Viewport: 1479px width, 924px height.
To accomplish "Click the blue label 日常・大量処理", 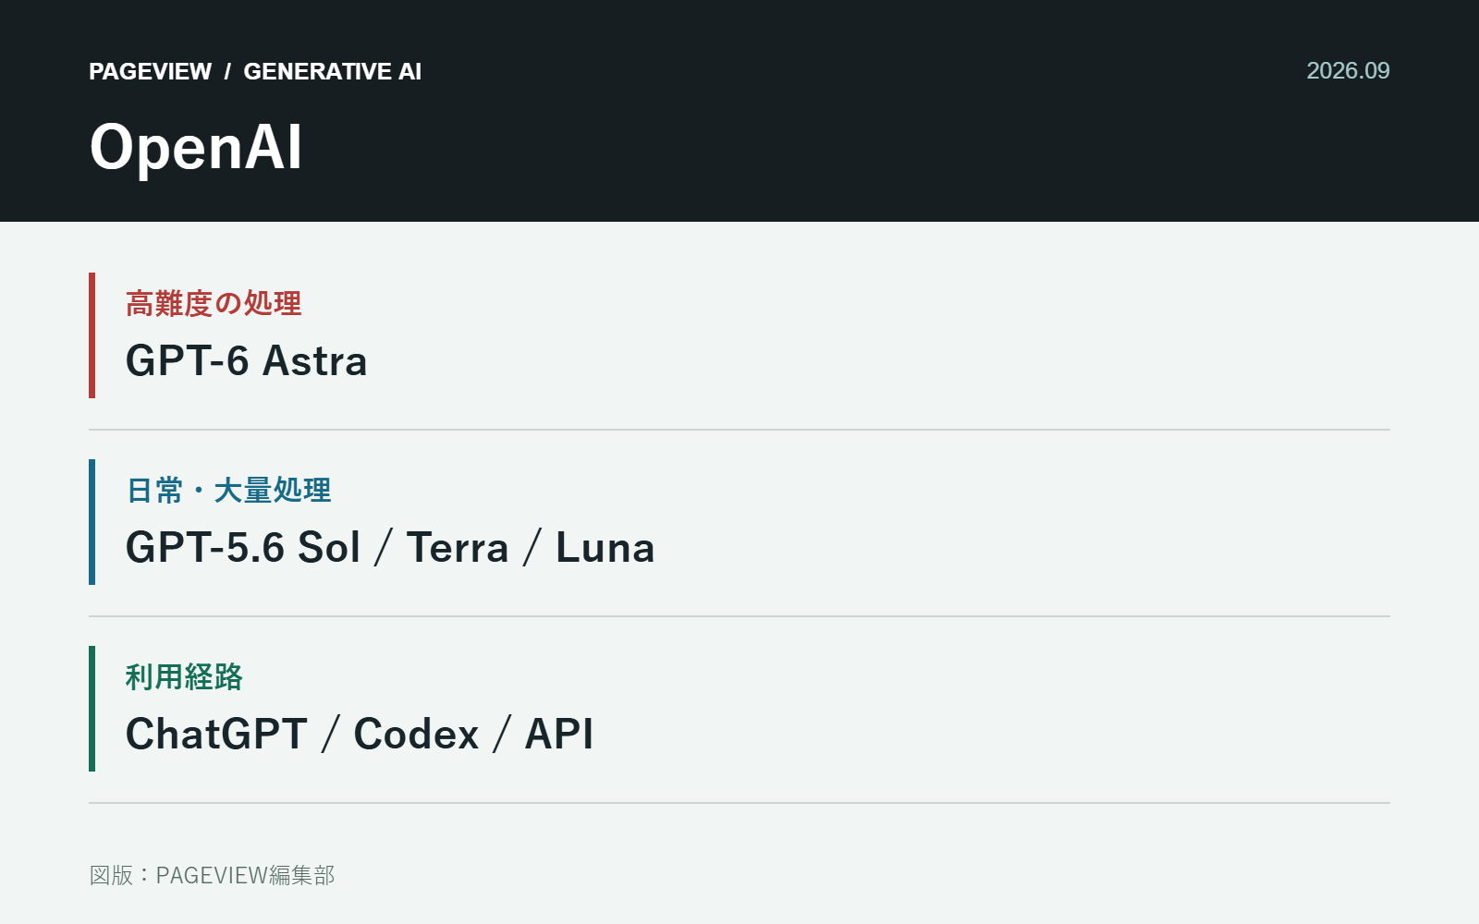I will coord(228,490).
